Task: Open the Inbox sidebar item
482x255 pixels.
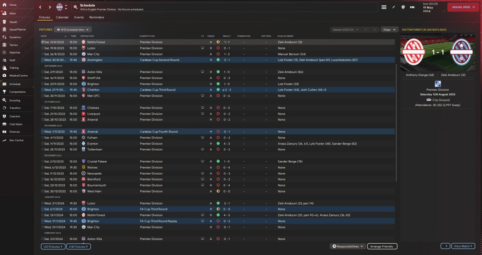Action: pos(13,13)
